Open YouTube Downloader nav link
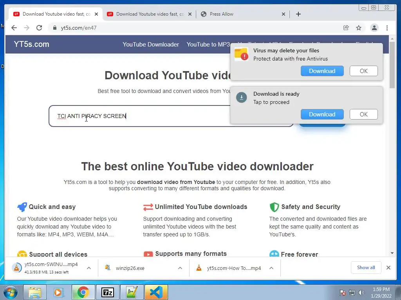 point(151,45)
